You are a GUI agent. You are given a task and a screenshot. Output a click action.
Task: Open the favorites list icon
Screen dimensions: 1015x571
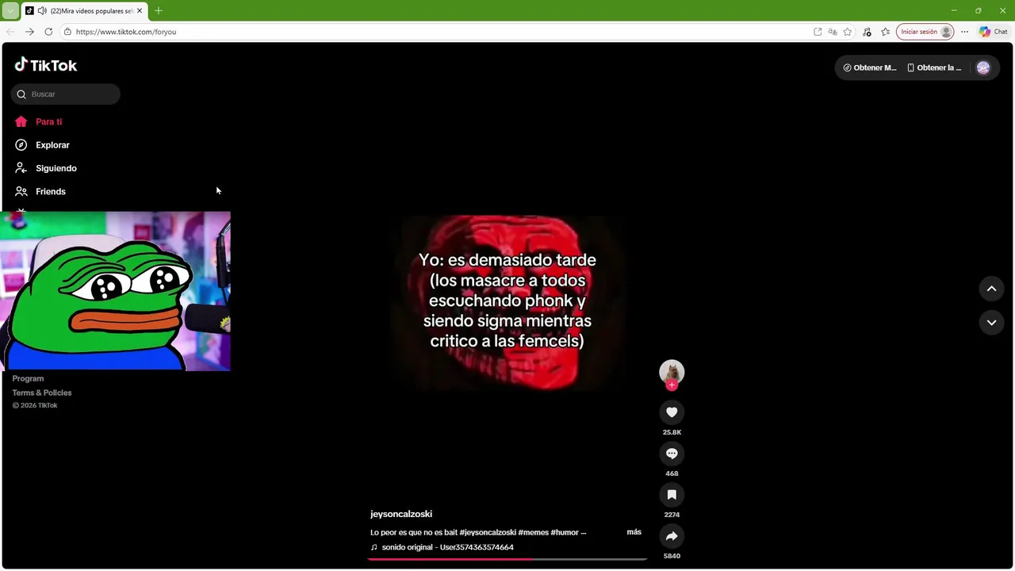[x=886, y=32]
